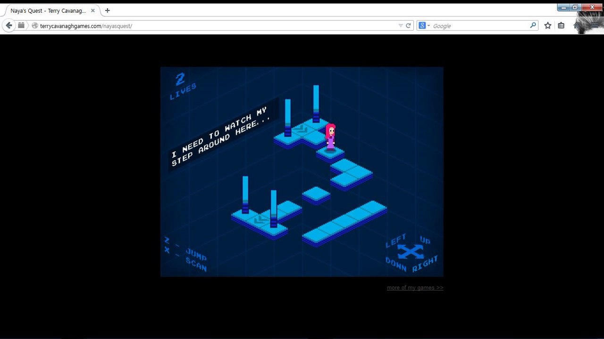Open a new tab with plus button
This screenshot has height=339, width=604.
[x=107, y=10]
